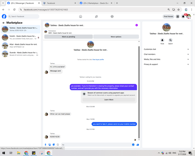The image size is (195, 156).
Task: Open the notifications bell icon
Action: point(183,16)
